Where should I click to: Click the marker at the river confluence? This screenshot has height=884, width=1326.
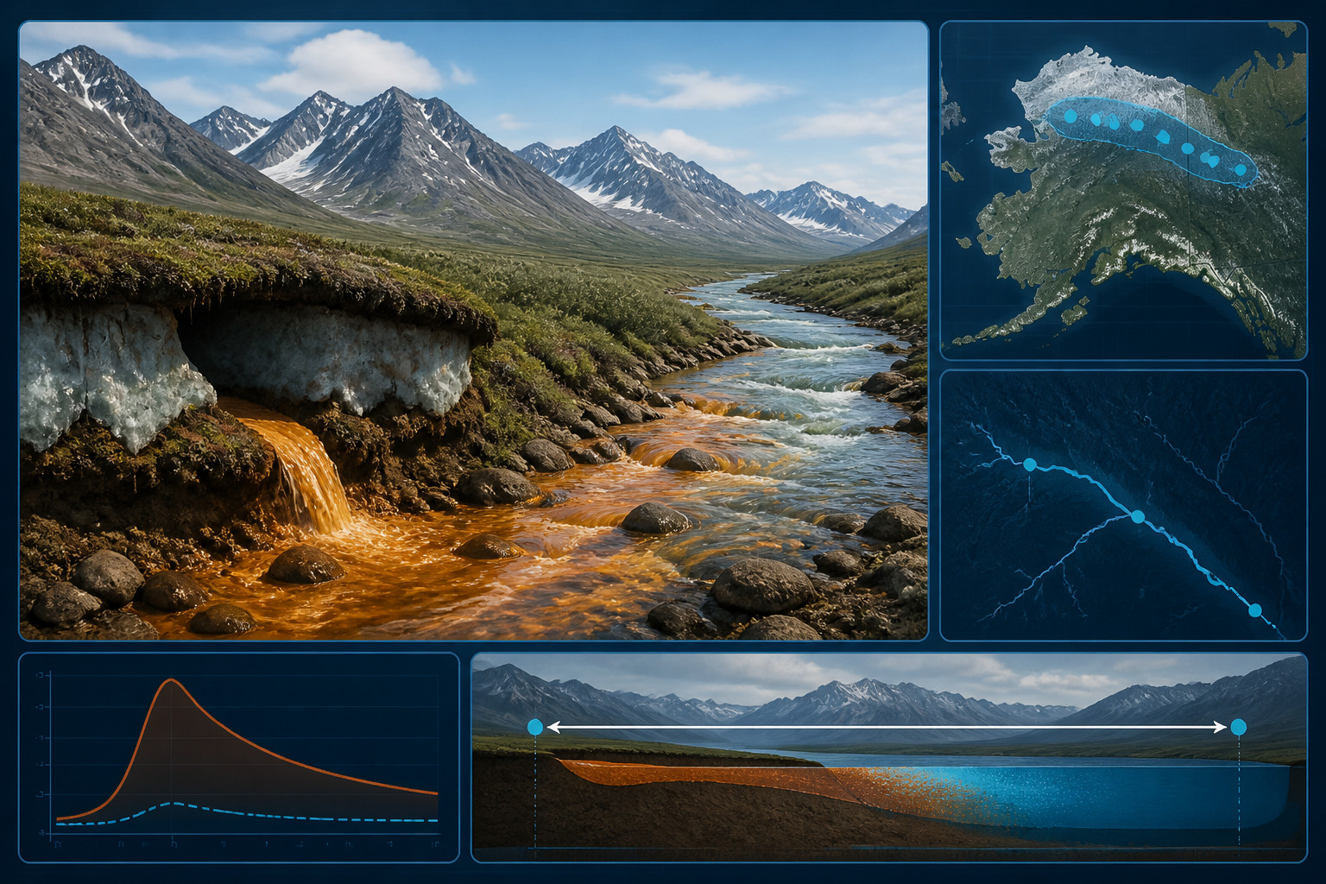[x=1138, y=516]
